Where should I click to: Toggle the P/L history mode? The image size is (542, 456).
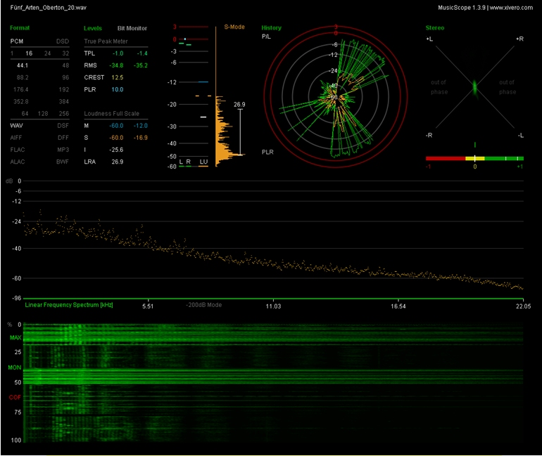coord(266,36)
